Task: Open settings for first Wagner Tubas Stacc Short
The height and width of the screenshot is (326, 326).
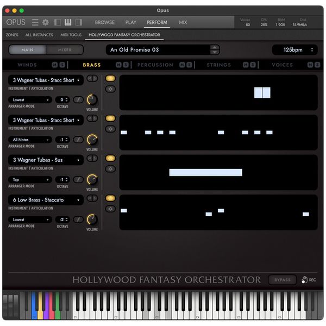Action: tap(110, 89)
